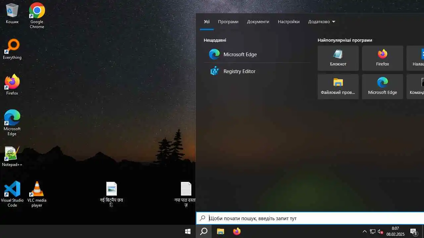Open the Google Chrome desktop shortcut
Viewport: 424px width, 238px height.
tap(37, 15)
